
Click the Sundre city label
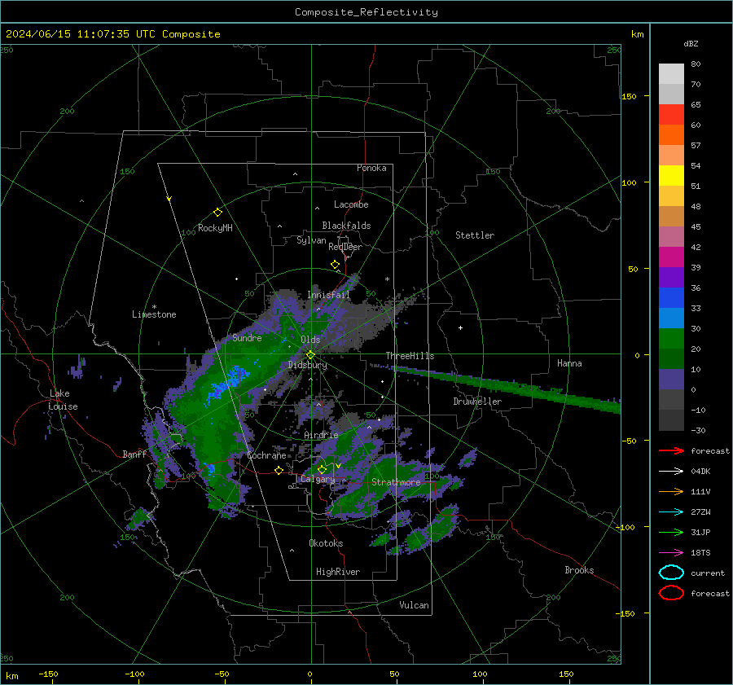(247, 337)
